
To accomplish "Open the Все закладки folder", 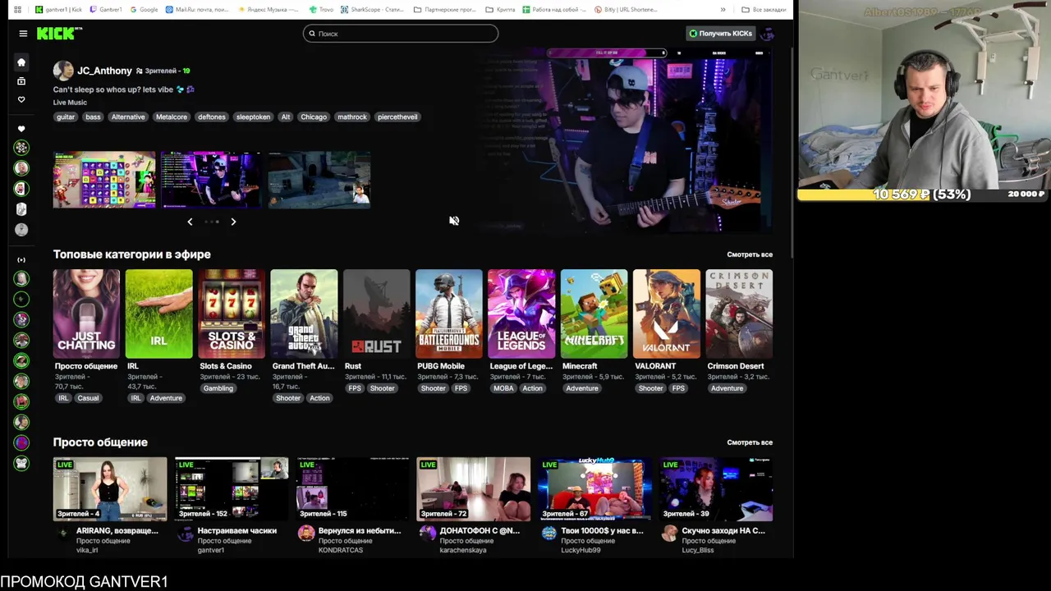I will [762, 10].
